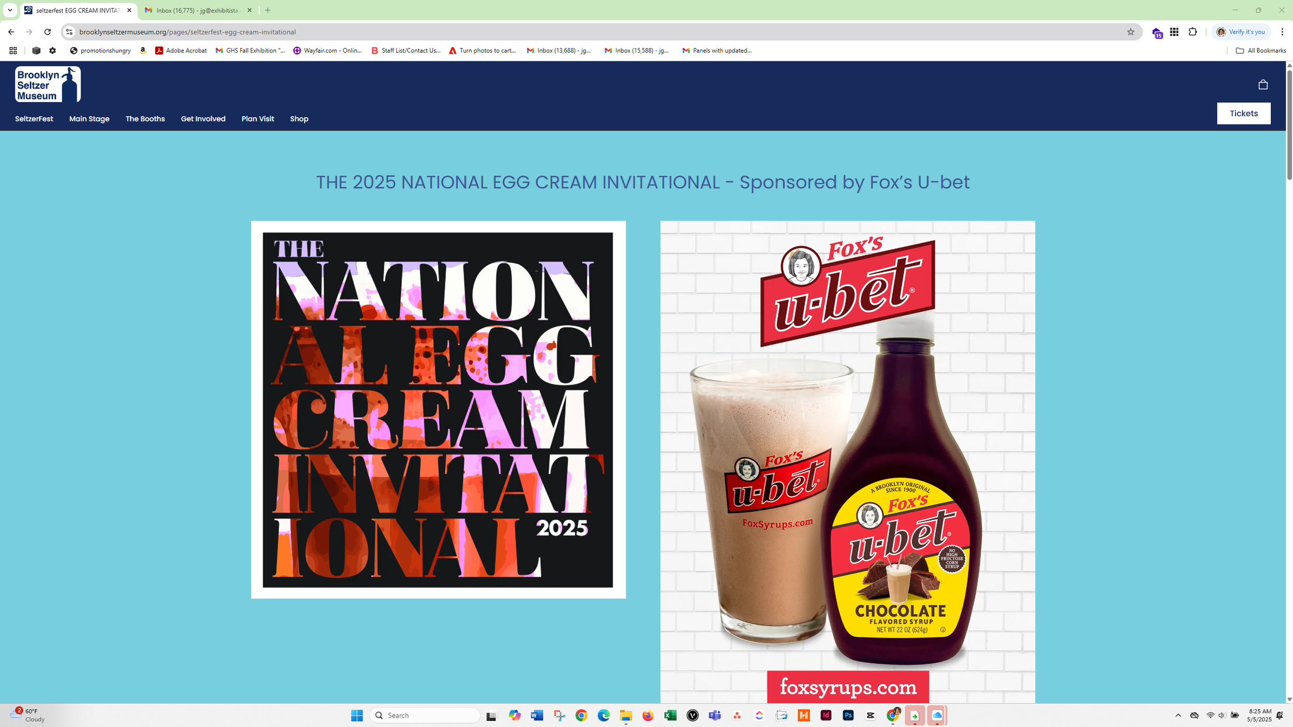Click the Tickets button
This screenshot has width=1293, height=727.
[1243, 113]
